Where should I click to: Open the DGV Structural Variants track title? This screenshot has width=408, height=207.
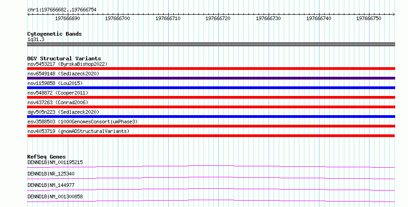click(x=64, y=58)
